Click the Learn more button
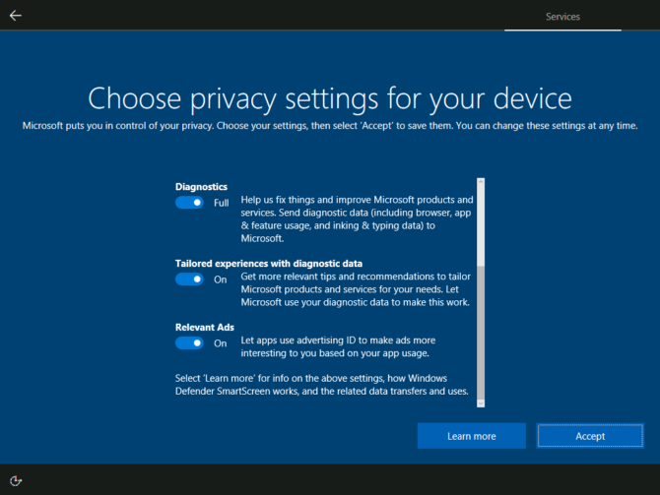Viewport: 660px width, 495px height. pos(472,436)
